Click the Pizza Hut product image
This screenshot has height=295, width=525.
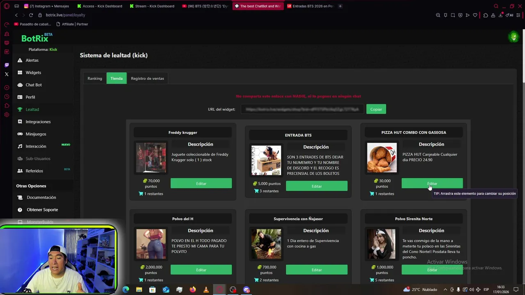(382, 158)
